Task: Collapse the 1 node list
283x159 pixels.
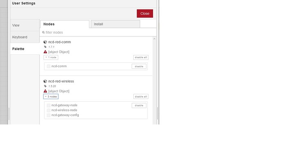Action: 51,57
